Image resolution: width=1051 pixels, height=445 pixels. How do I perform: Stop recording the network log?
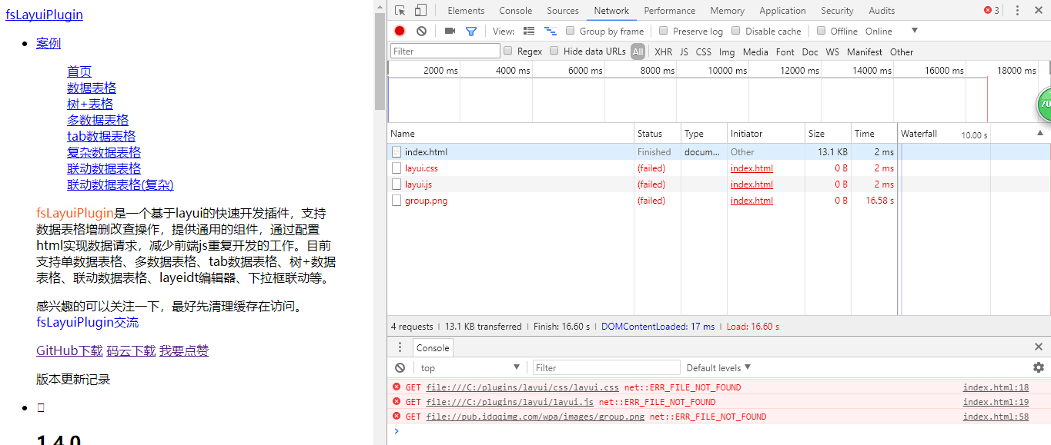pyautogui.click(x=400, y=31)
